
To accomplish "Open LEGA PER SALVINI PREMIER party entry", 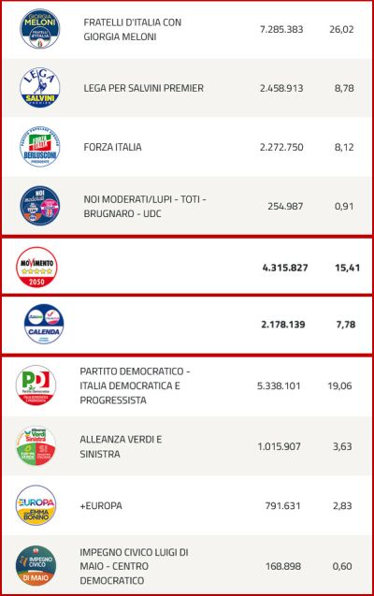I will coord(144,88).
